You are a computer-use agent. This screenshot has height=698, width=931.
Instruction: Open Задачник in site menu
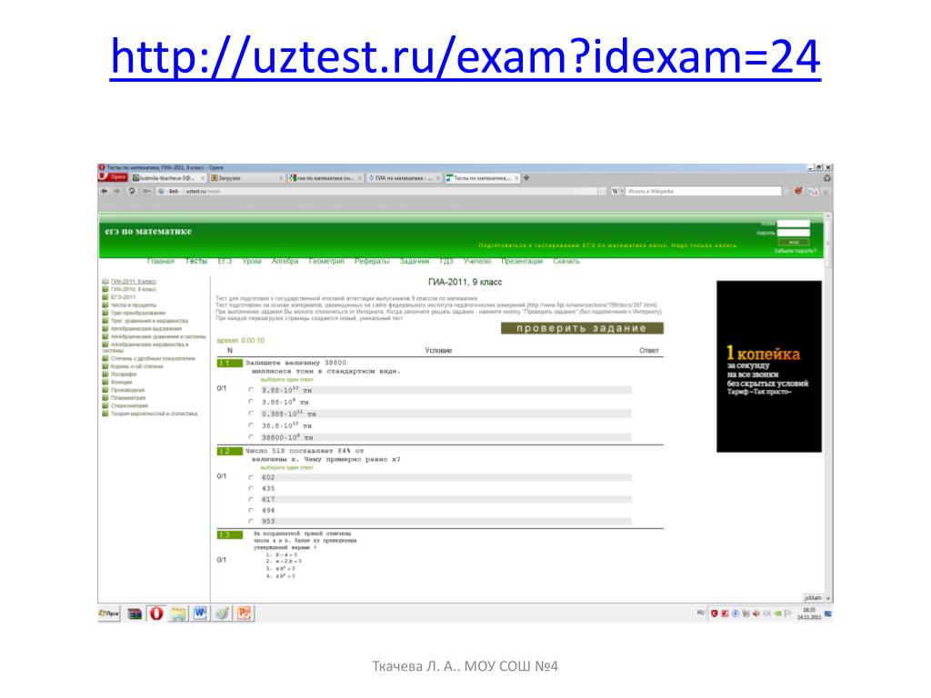pos(414,261)
